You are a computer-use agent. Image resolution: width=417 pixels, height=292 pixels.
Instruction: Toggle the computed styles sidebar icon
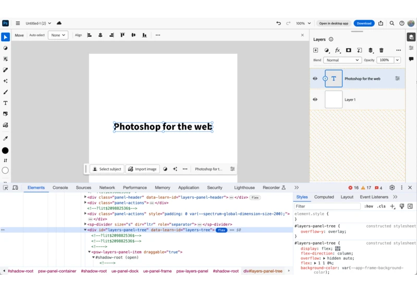410,206
